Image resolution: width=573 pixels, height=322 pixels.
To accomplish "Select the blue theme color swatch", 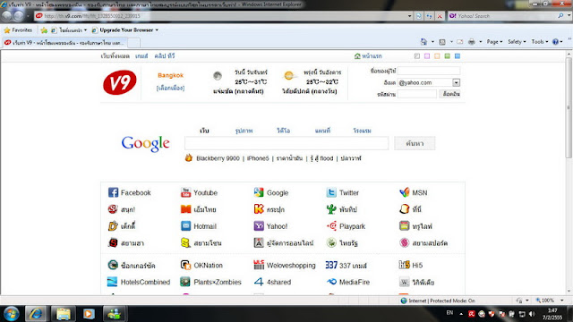I will [458, 55].
